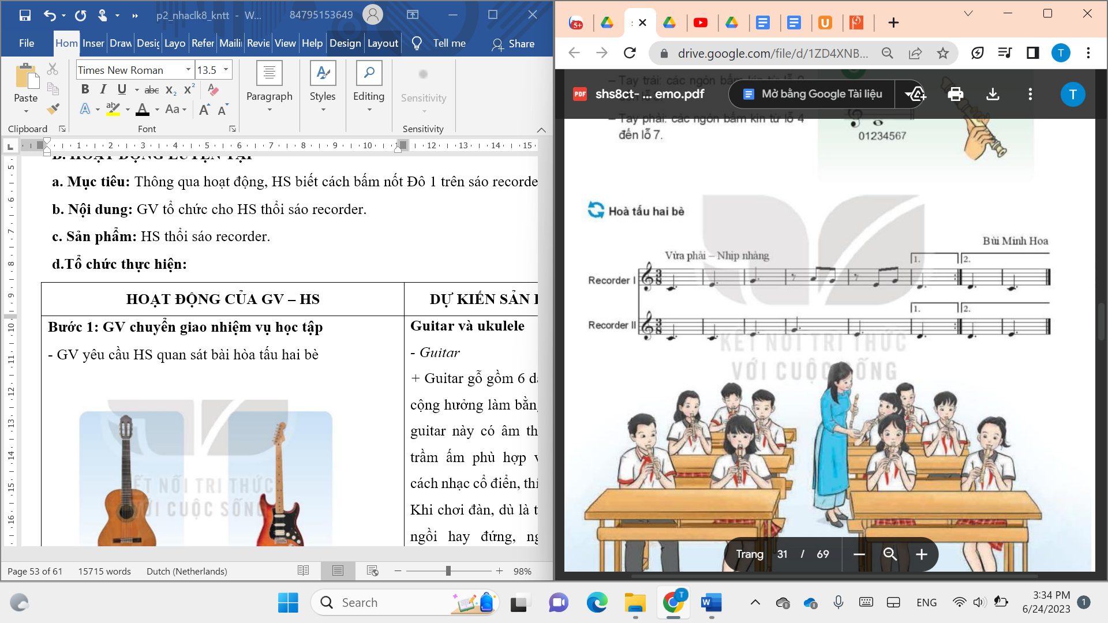Click Chrome address bar URL
Viewport: 1108px width, 623px height.
click(773, 54)
